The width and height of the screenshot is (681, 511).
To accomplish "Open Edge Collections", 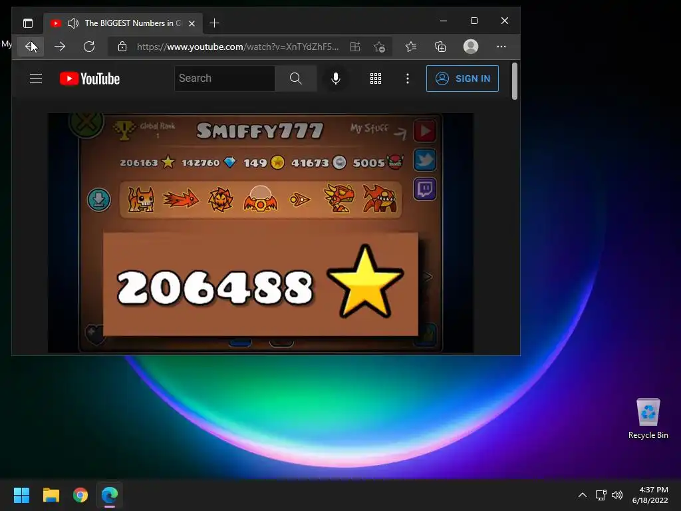I will click(440, 47).
